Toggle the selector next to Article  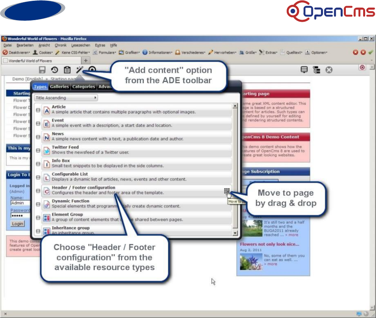coord(38,110)
